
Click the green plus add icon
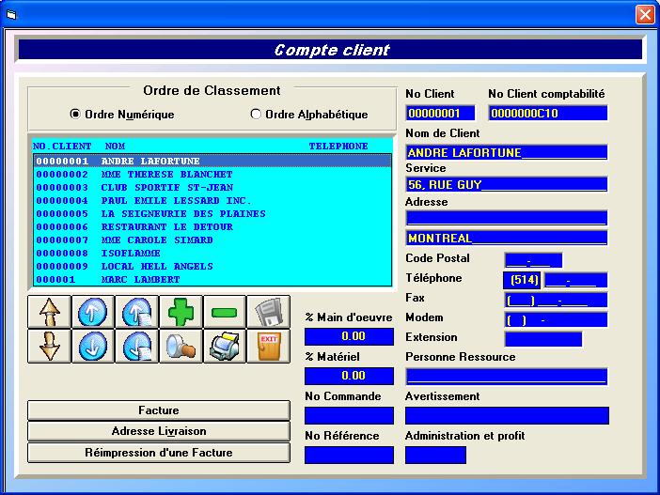click(180, 312)
